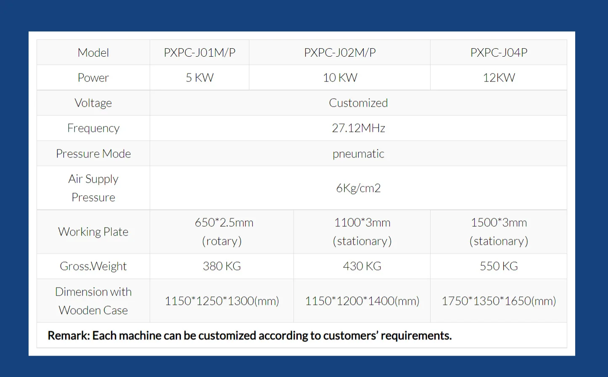
Task: Select the 380 KG gross weight cell
Action: point(222,266)
